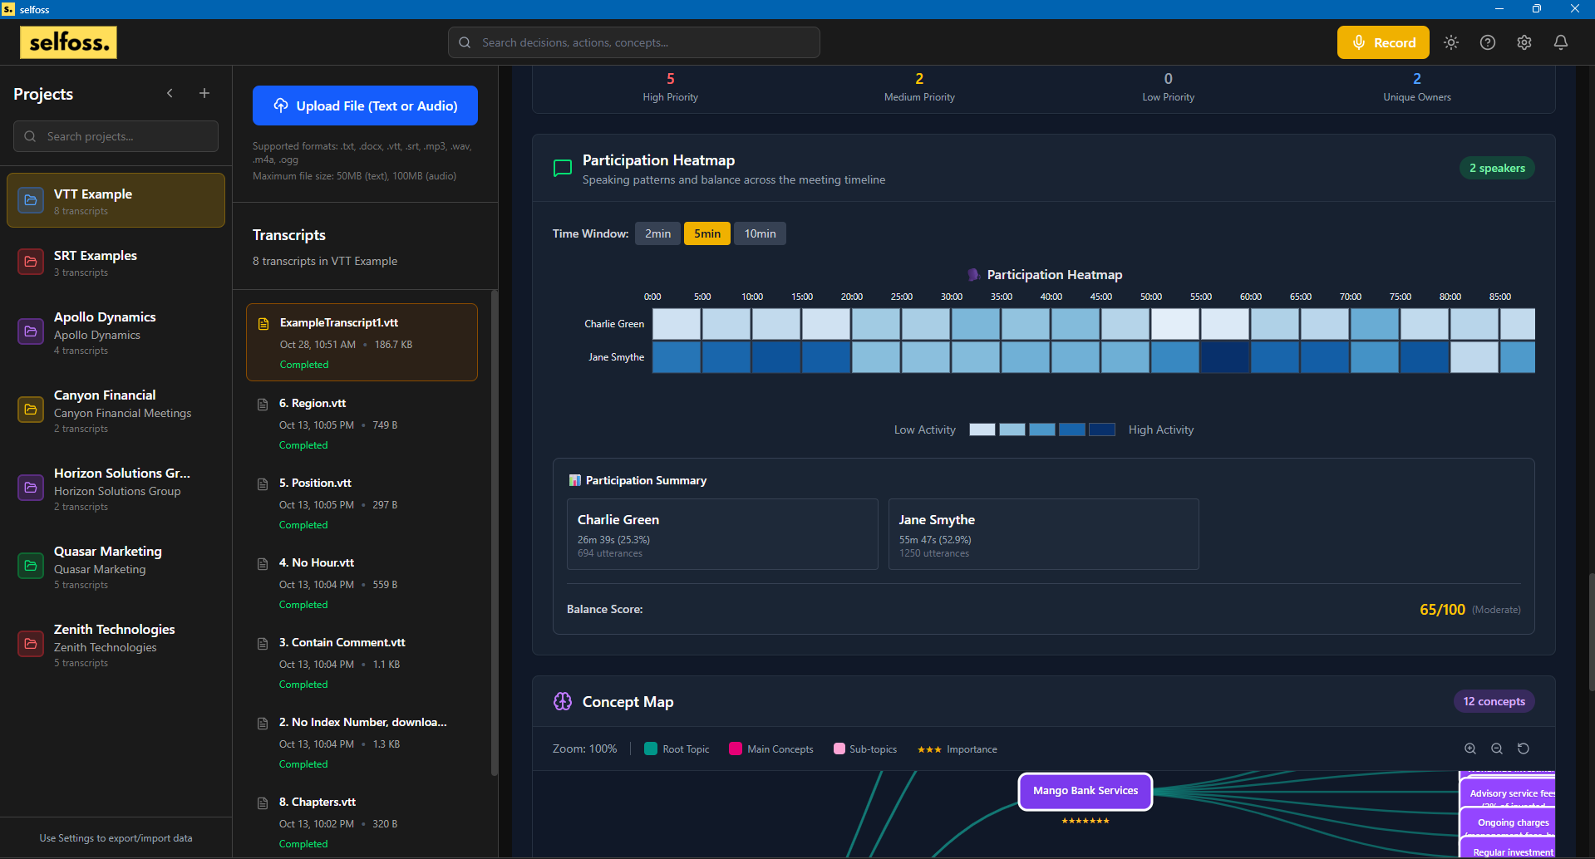The height and width of the screenshot is (859, 1595).
Task: Set time window to 2min
Action: [x=657, y=233]
